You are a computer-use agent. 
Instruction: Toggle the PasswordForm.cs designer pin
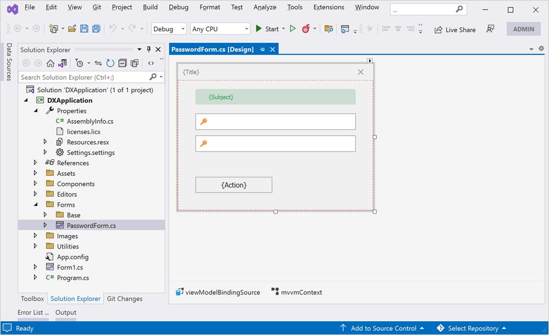[x=262, y=48]
